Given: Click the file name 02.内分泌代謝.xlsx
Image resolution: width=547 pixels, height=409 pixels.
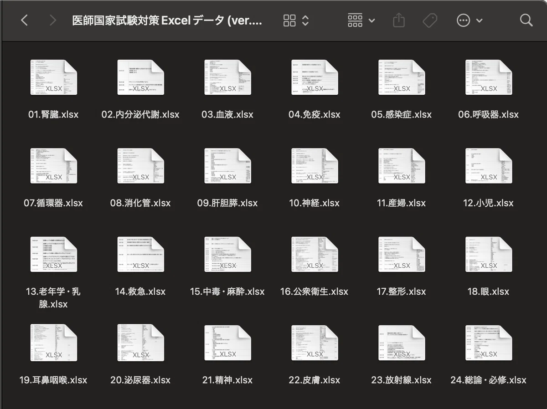Looking at the screenshot, I should [x=140, y=115].
